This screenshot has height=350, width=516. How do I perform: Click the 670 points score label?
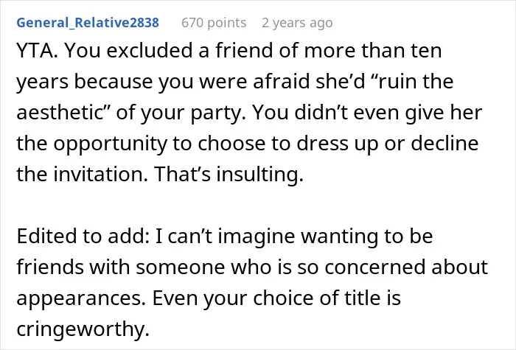coord(214,23)
